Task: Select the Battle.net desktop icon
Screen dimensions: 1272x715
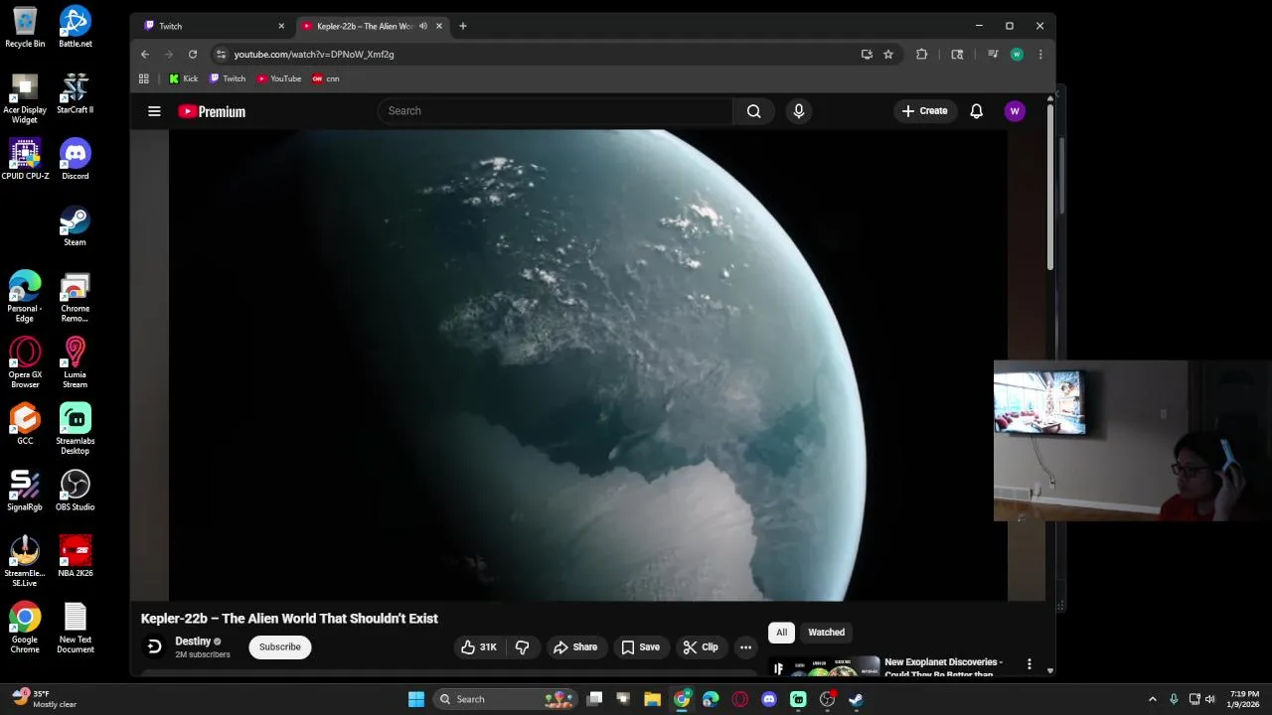Action: coord(75,28)
